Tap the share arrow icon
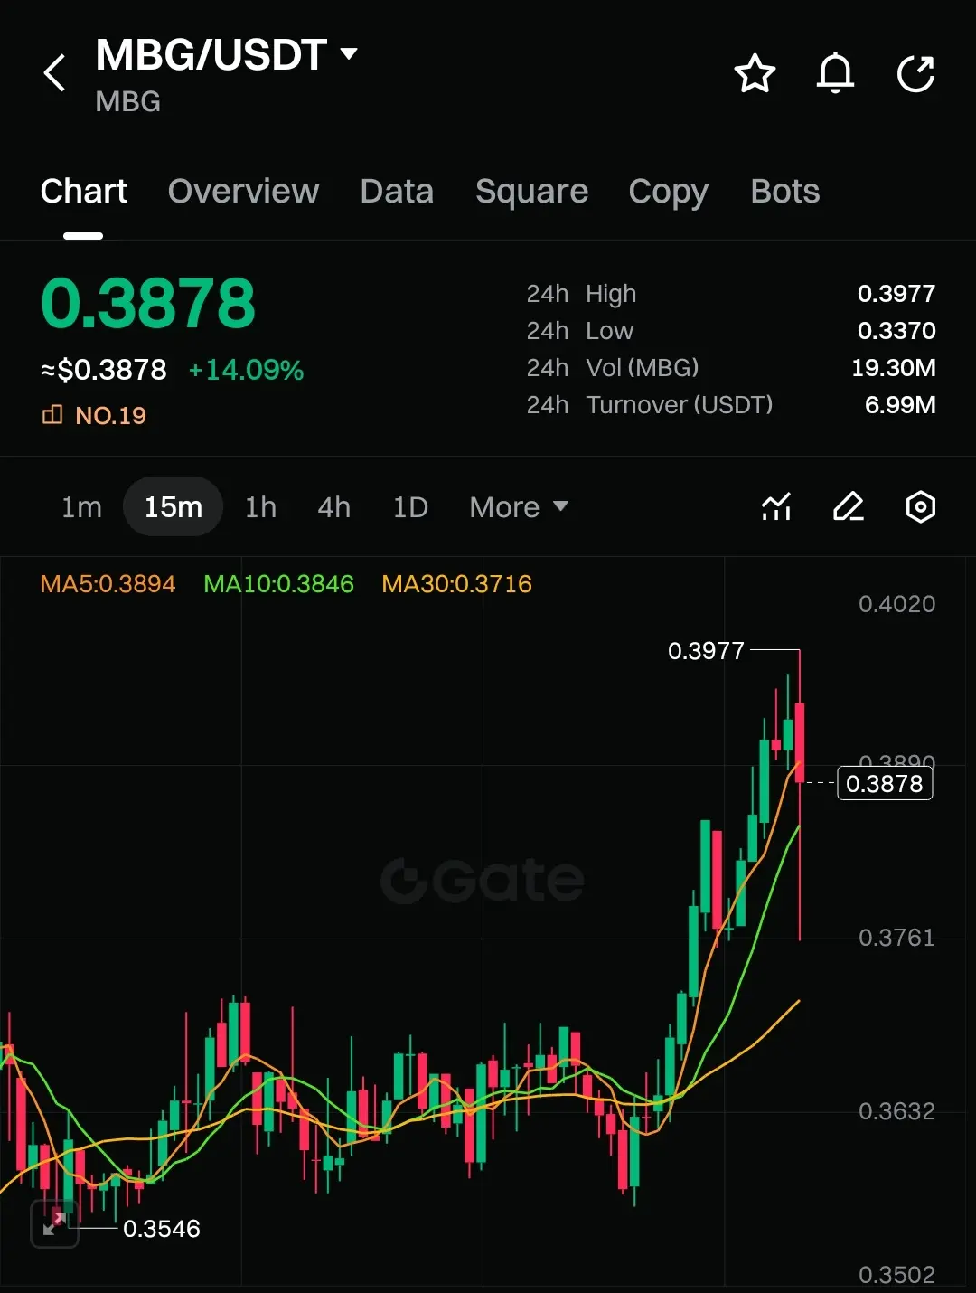Image resolution: width=976 pixels, height=1293 pixels. [915, 73]
